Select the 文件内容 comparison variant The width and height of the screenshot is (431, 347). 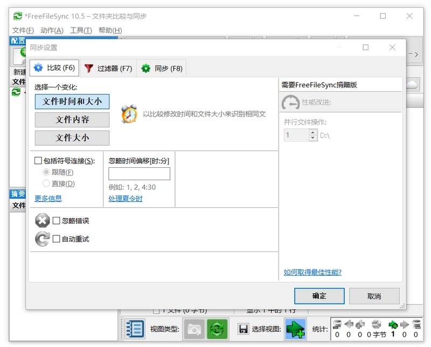point(72,119)
